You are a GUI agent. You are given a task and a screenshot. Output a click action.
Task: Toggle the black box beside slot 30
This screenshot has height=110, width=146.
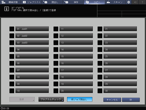pos(100,91)
